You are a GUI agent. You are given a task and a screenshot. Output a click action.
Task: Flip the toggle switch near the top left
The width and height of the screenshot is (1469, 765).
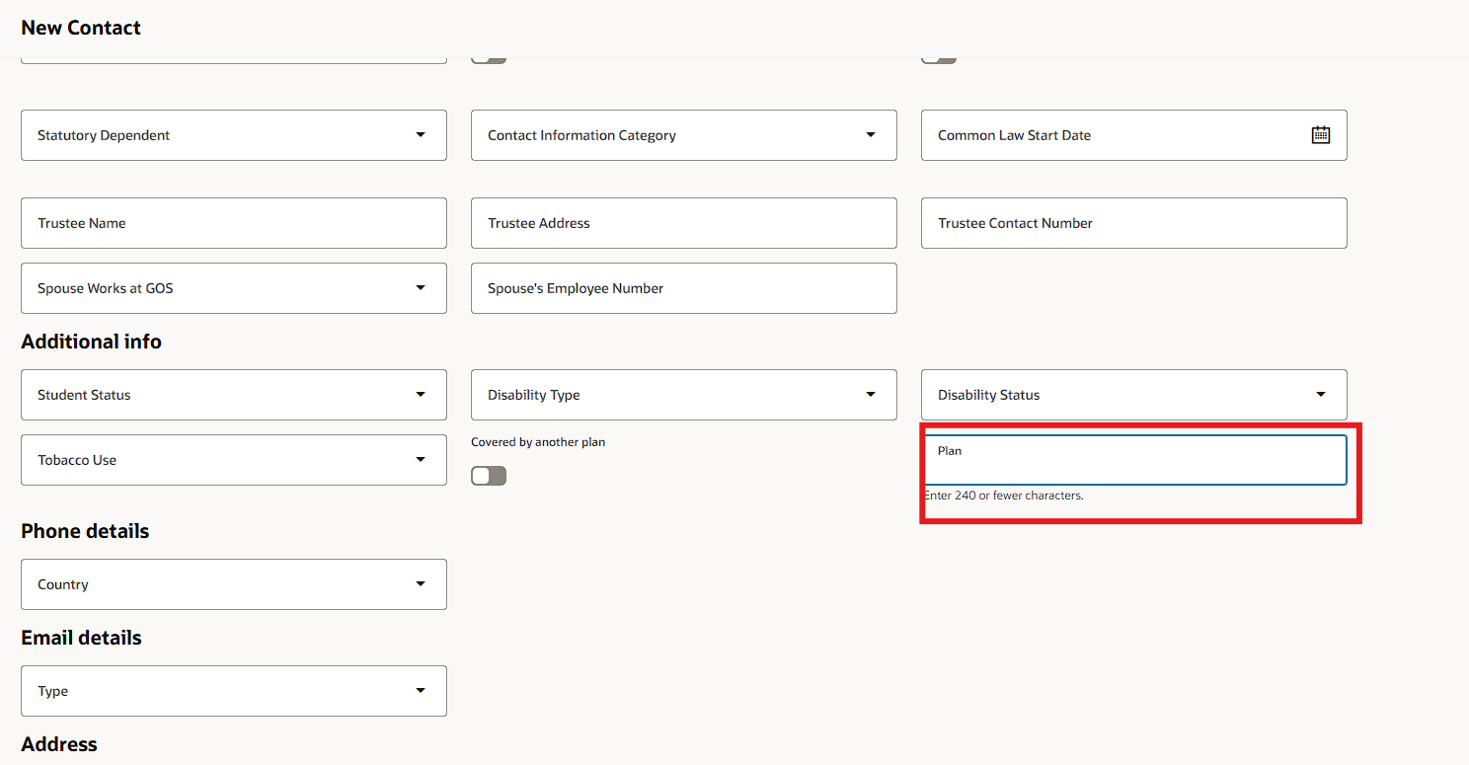click(488, 57)
